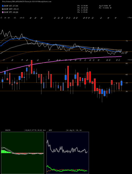
Task: Select the DOW MT: 59.11 label
Action: tap(11, 9)
